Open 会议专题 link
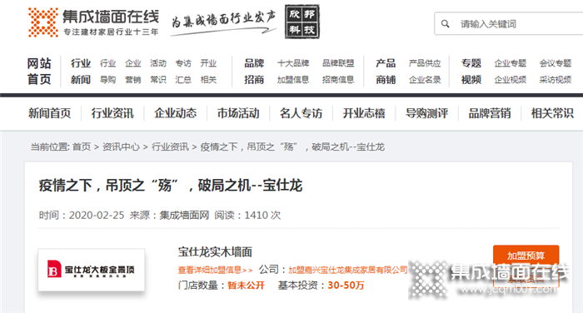This screenshot has width=583, height=313. 556,63
